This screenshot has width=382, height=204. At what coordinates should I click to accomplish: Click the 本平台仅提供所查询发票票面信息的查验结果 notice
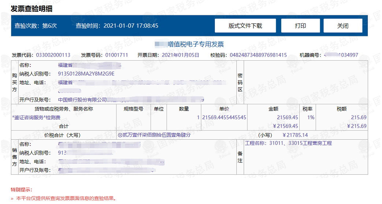[x=66, y=199]
